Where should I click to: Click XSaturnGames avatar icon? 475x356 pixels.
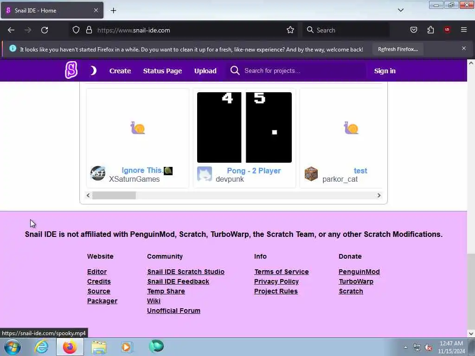pos(98,173)
